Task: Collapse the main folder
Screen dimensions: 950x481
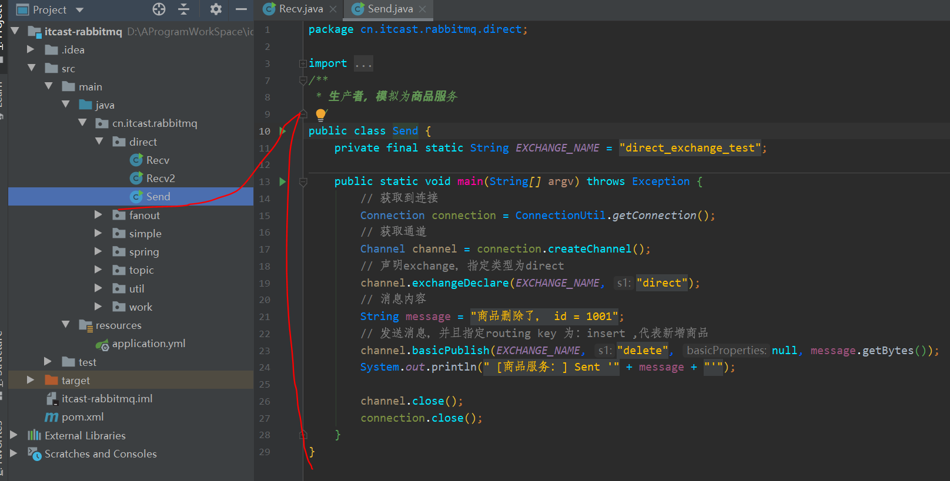Action: click(49, 86)
